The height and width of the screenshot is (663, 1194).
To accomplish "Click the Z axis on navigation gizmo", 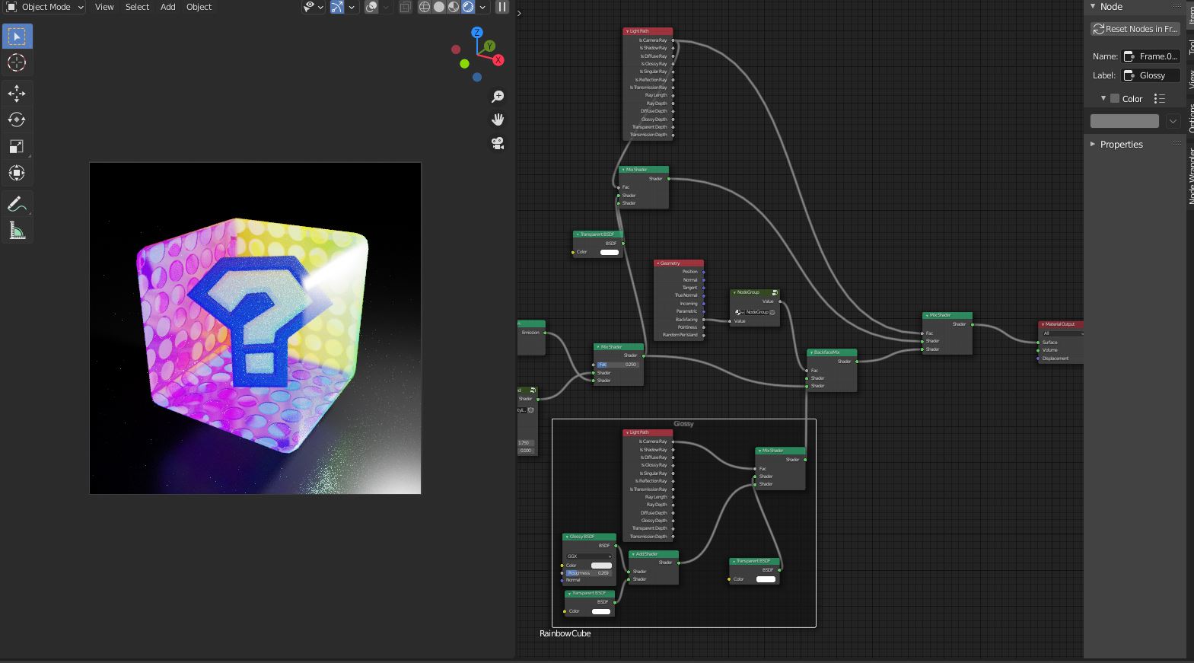I will click(x=477, y=33).
